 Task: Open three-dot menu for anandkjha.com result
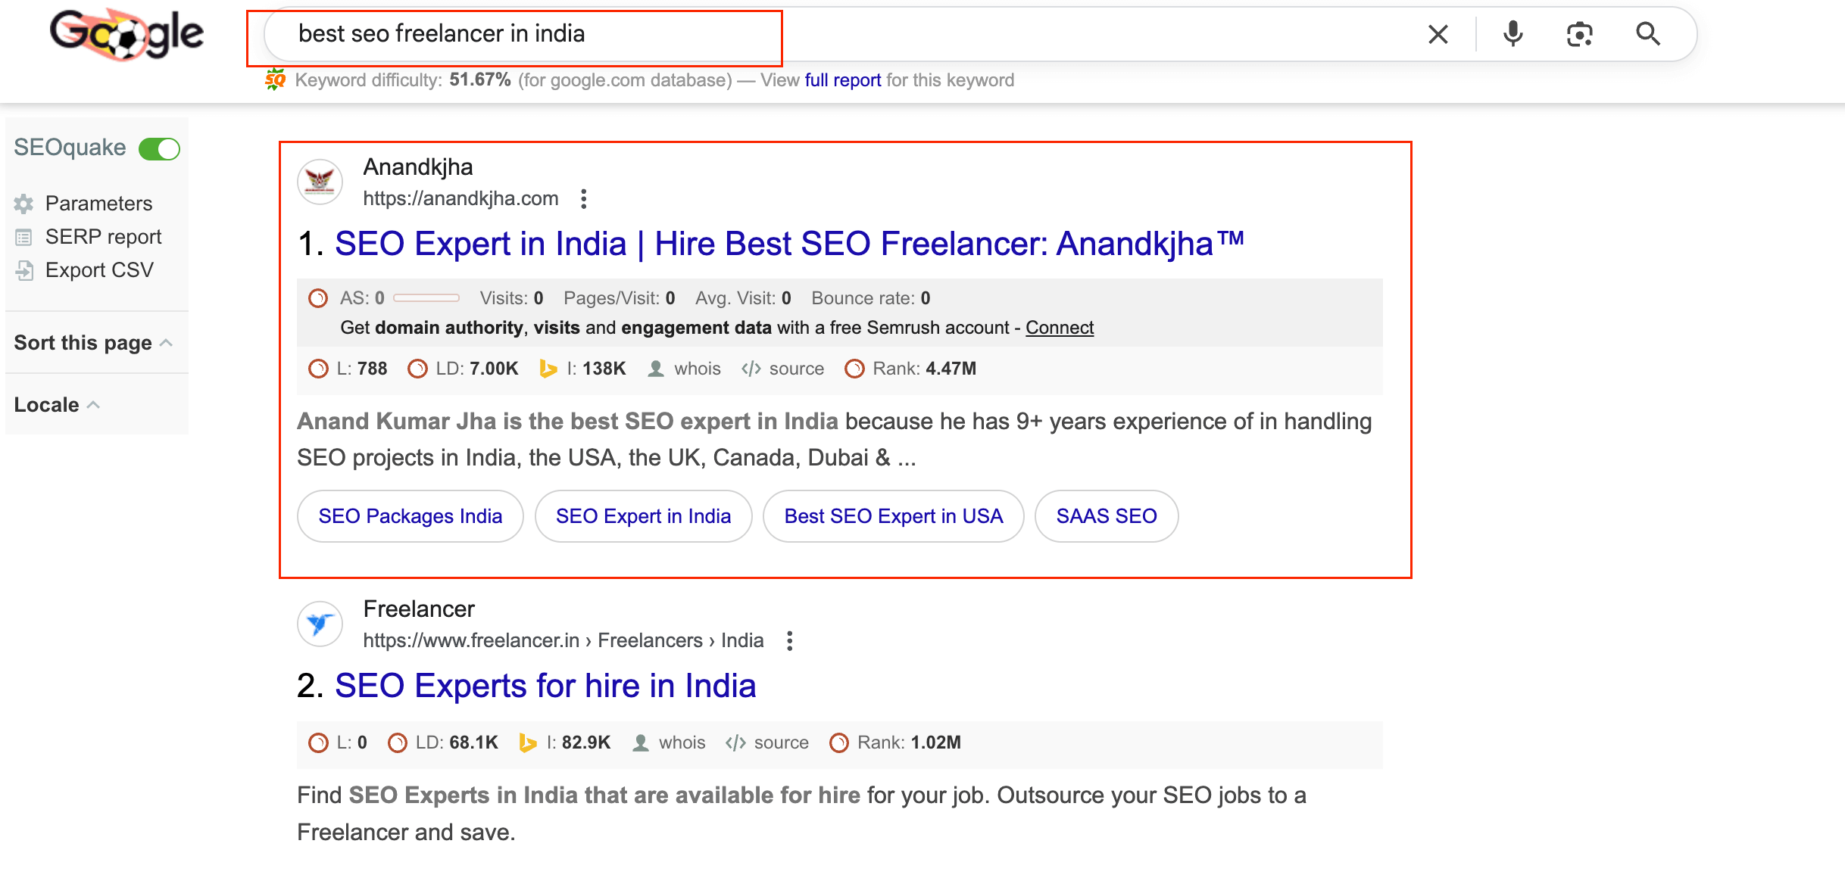point(583,199)
